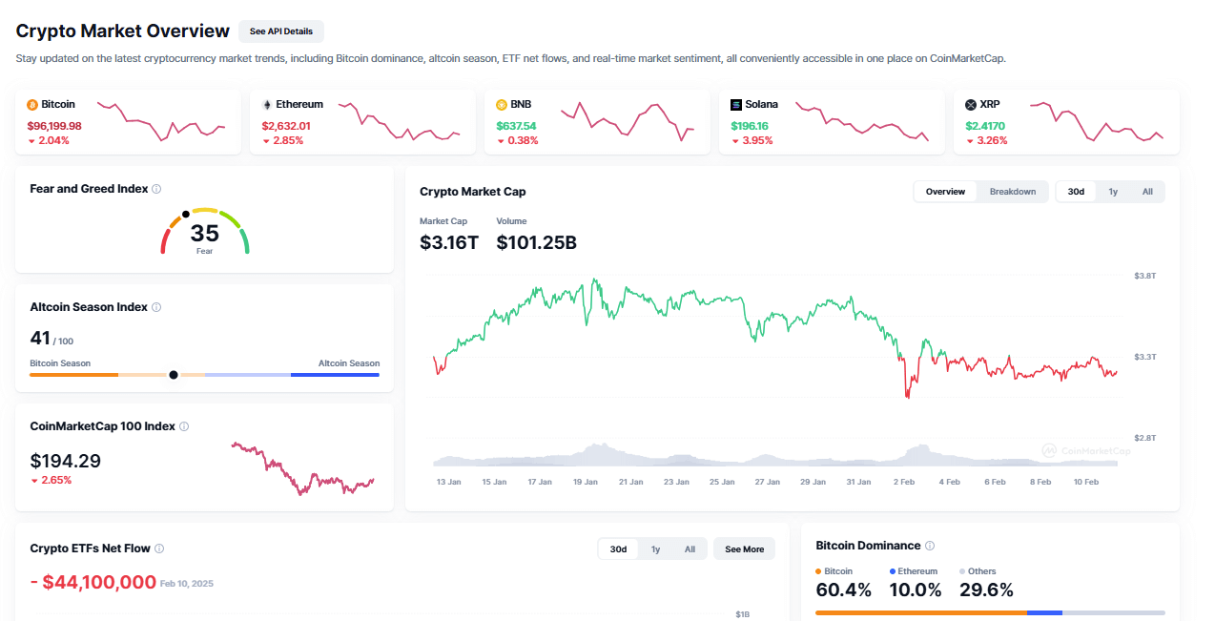The height and width of the screenshot is (621, 1215).
Task: Show Bitcoin Dominance info tooltip
Action: pos(930,546)
